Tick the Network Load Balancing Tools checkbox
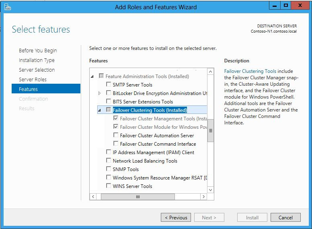 (x=109, y=161)
